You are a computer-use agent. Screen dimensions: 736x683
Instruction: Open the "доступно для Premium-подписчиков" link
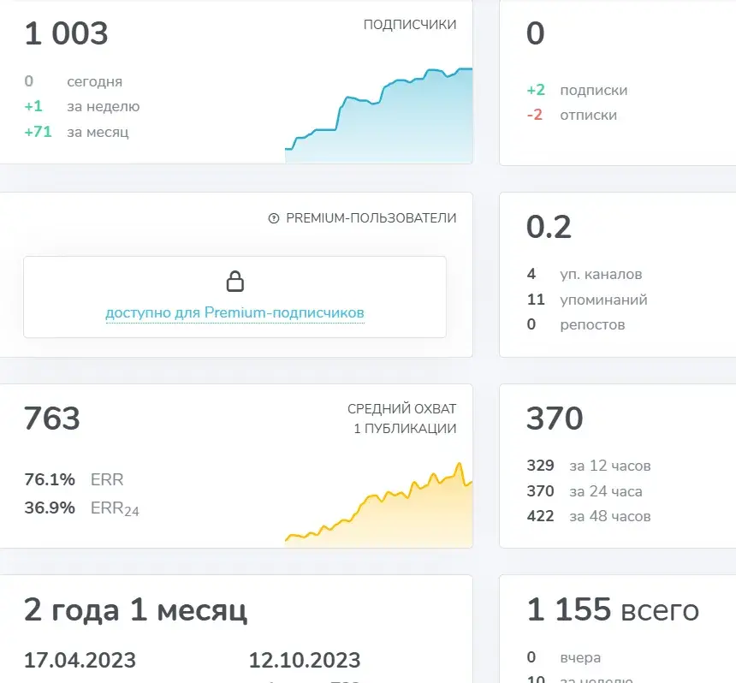[x=234, y=312]
